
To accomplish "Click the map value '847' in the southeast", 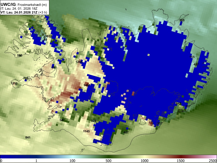I will pos(178,103).
